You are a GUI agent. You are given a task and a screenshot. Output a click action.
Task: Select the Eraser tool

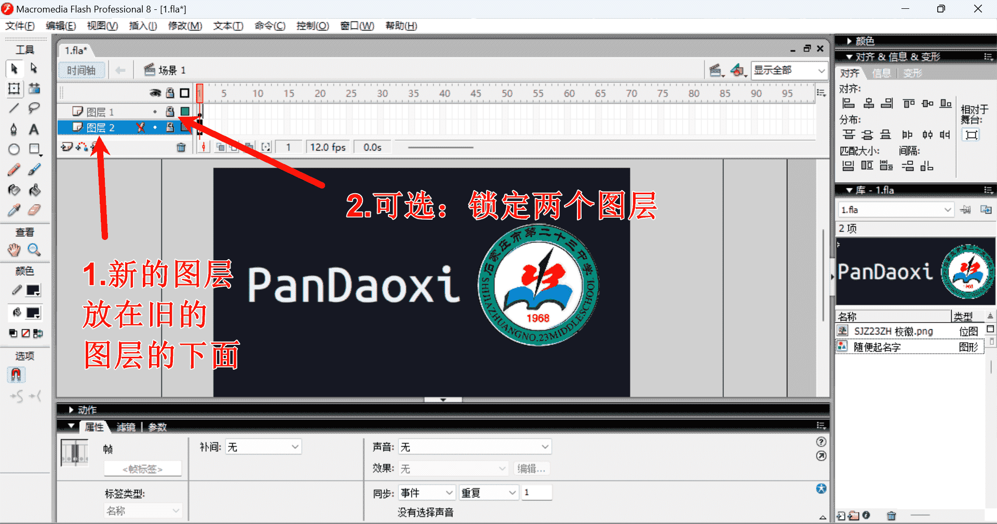34,210
